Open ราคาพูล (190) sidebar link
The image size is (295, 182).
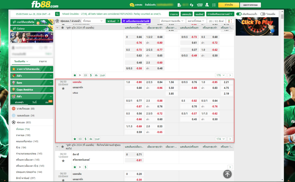pos(23,135)
